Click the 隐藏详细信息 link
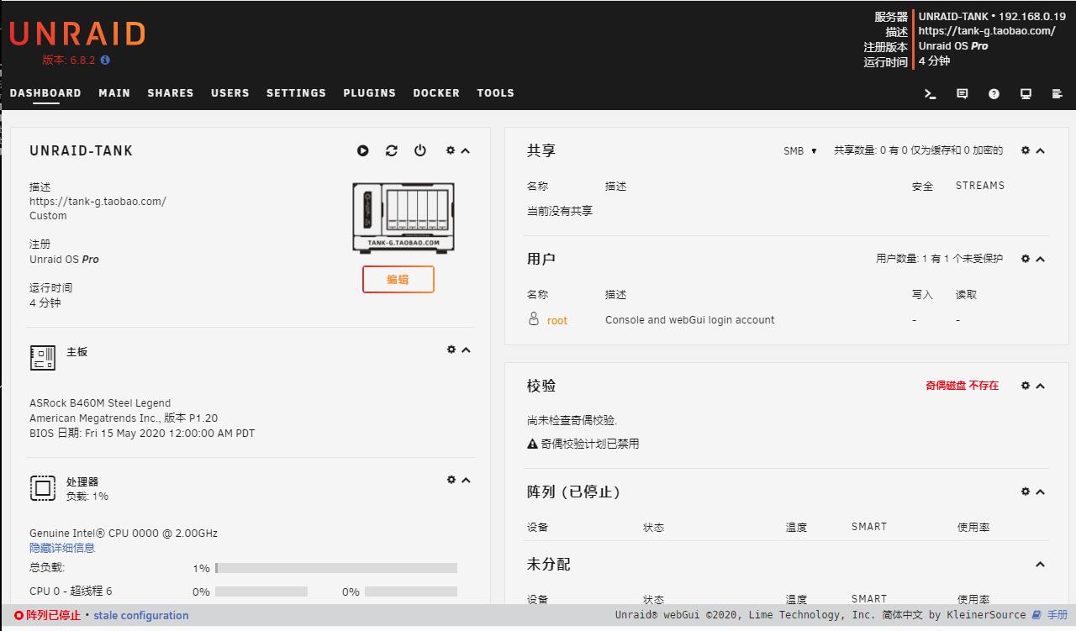The width and height of the screenshot is (1076, 631). [62, 548]
